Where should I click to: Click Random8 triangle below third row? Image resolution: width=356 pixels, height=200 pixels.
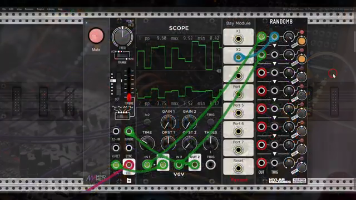coord(274,82)
